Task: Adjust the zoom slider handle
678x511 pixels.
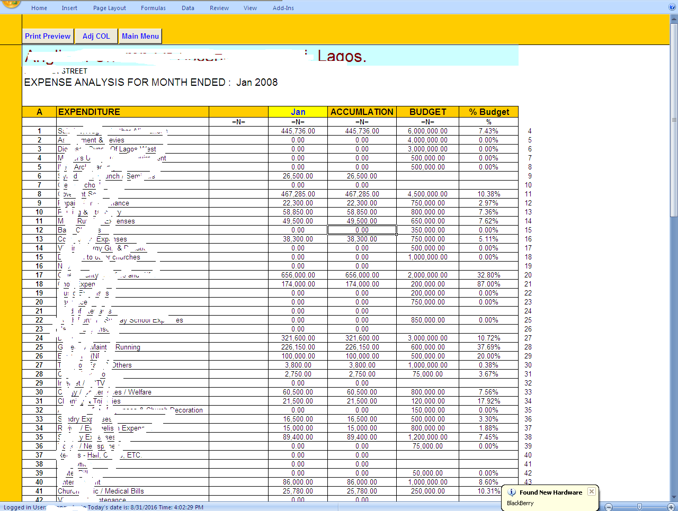Action: tap(639, 507)
